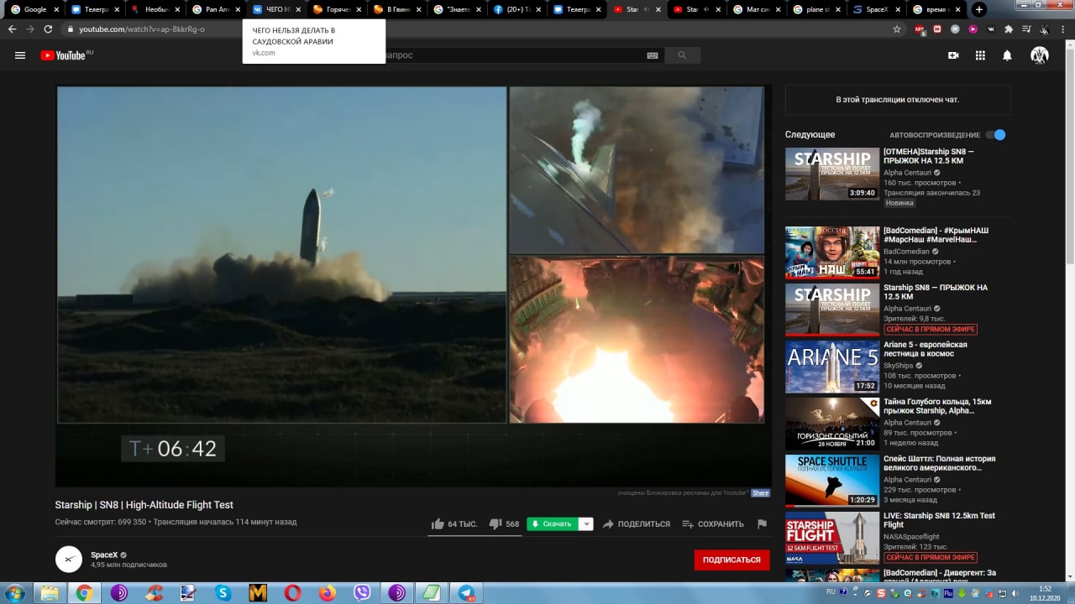
Task: Open the ОТМЕНА Starship SN8 3:09:40 thumbnail
Action: pyautogui.click(x=832, y=174)
